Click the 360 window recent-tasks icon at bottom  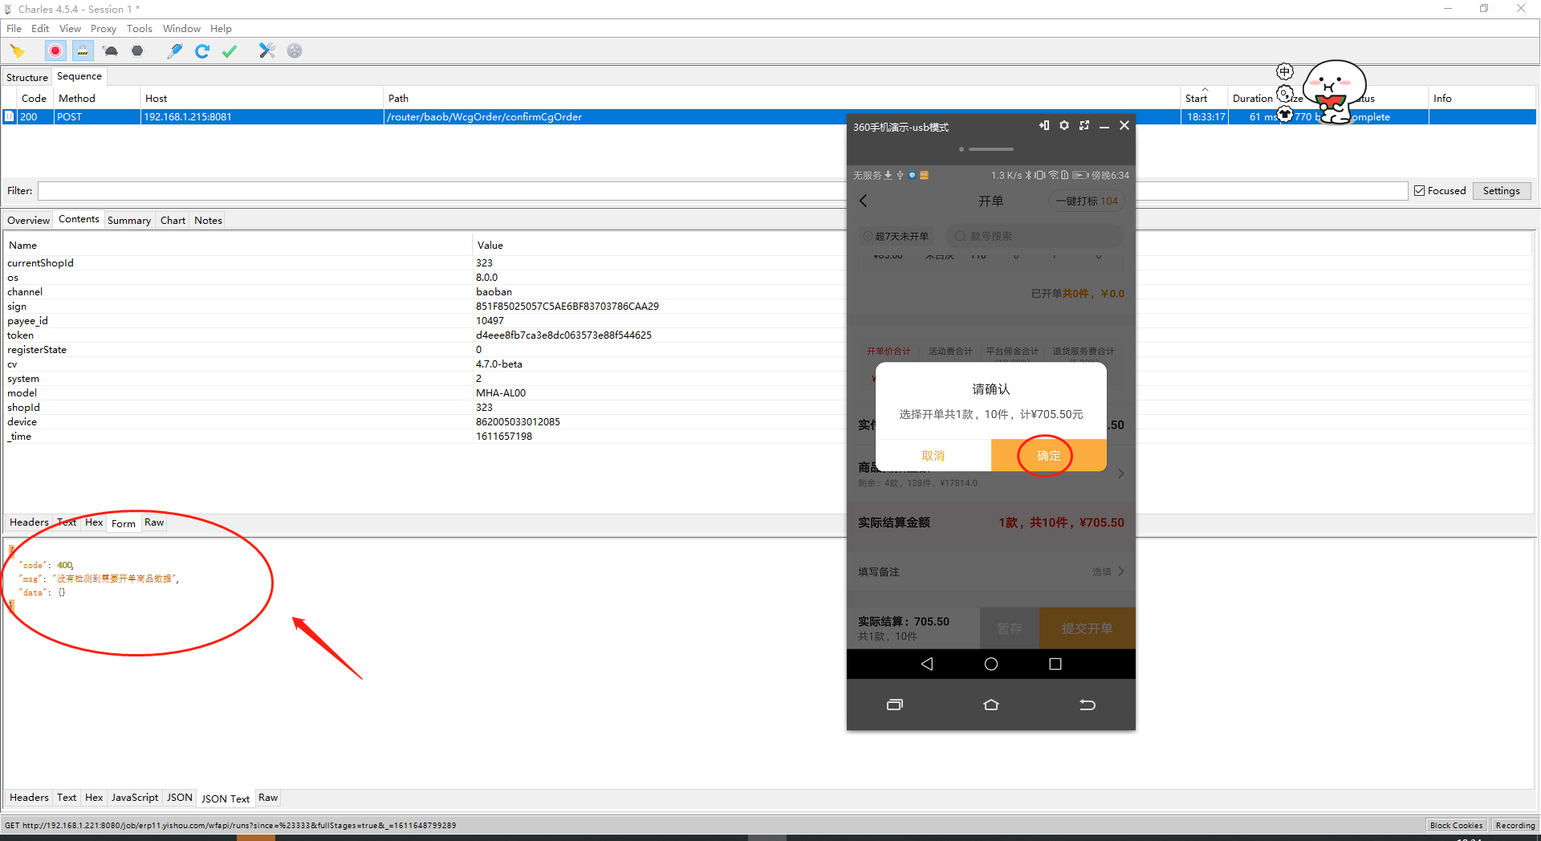click(x=895, y=705)
